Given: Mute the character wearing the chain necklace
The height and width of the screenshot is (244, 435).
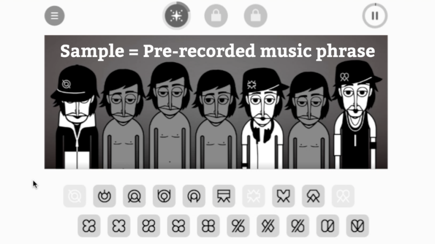Looking at the screenshot, I should coord(356,115).
